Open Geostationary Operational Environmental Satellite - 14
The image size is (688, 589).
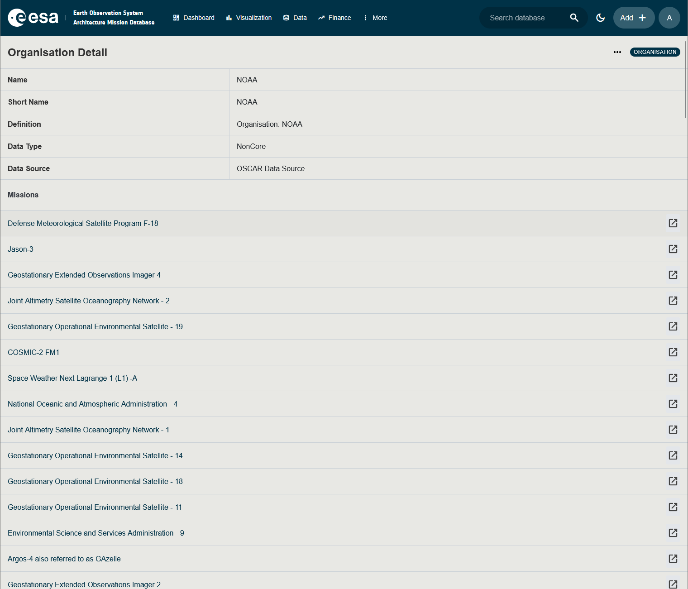tap(95, 455)
